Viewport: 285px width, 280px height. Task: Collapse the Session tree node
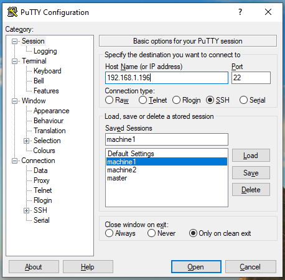(14, 41)
